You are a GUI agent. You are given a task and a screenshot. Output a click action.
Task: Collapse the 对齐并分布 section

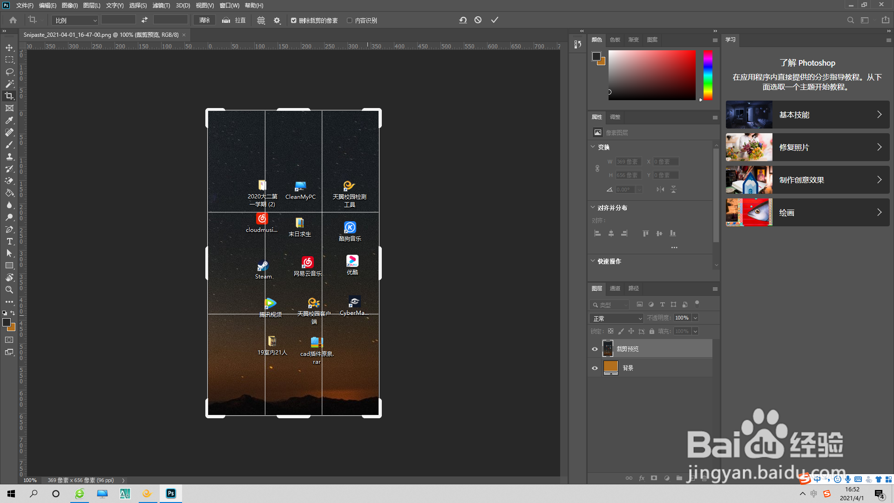pyautogui.click(x=593, y=208)
